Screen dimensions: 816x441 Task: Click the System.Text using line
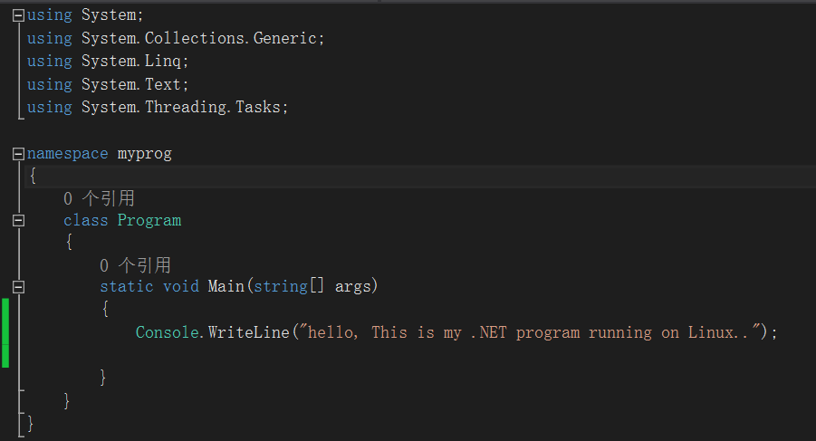click(x=108, y=83)
